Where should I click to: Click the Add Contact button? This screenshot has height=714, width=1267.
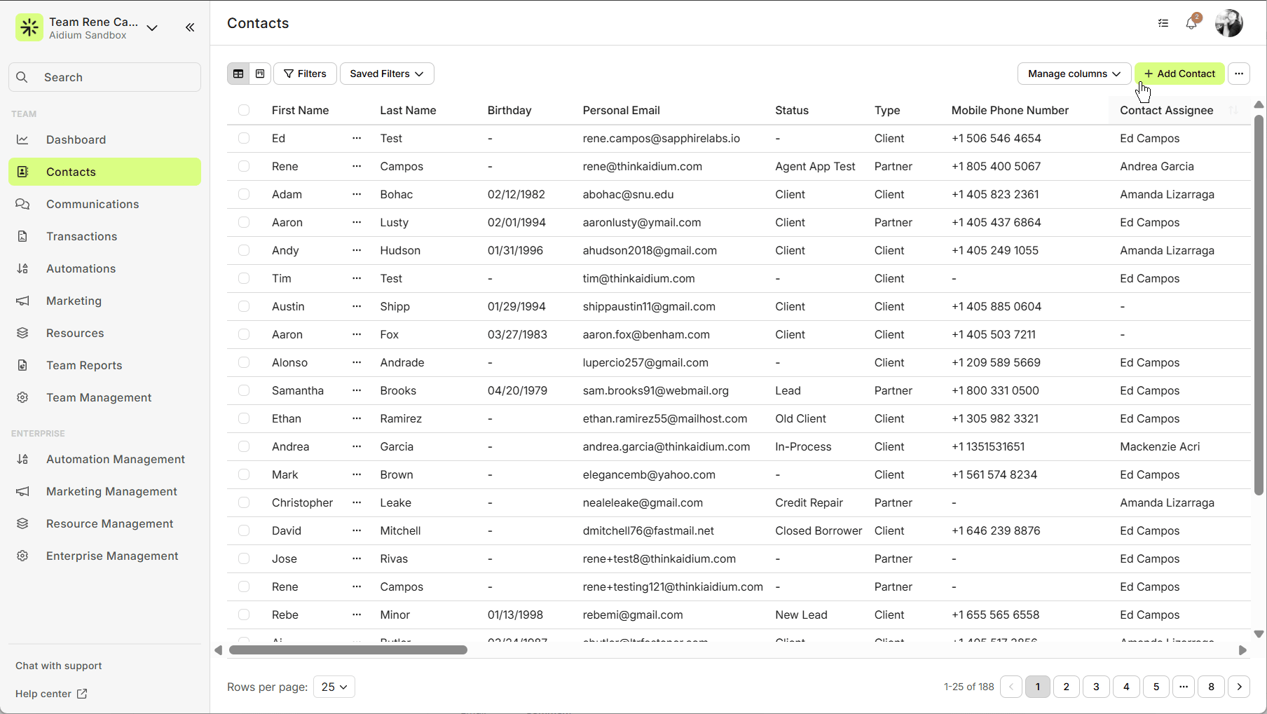(x=1179, y=73)
